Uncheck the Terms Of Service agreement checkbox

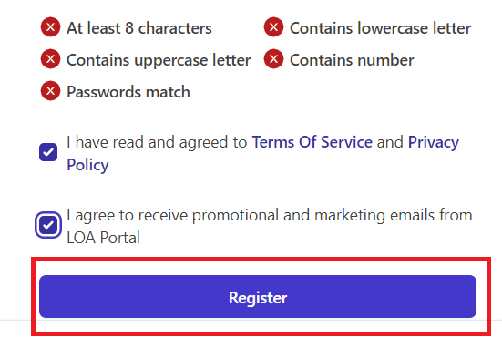click(48, 152)
